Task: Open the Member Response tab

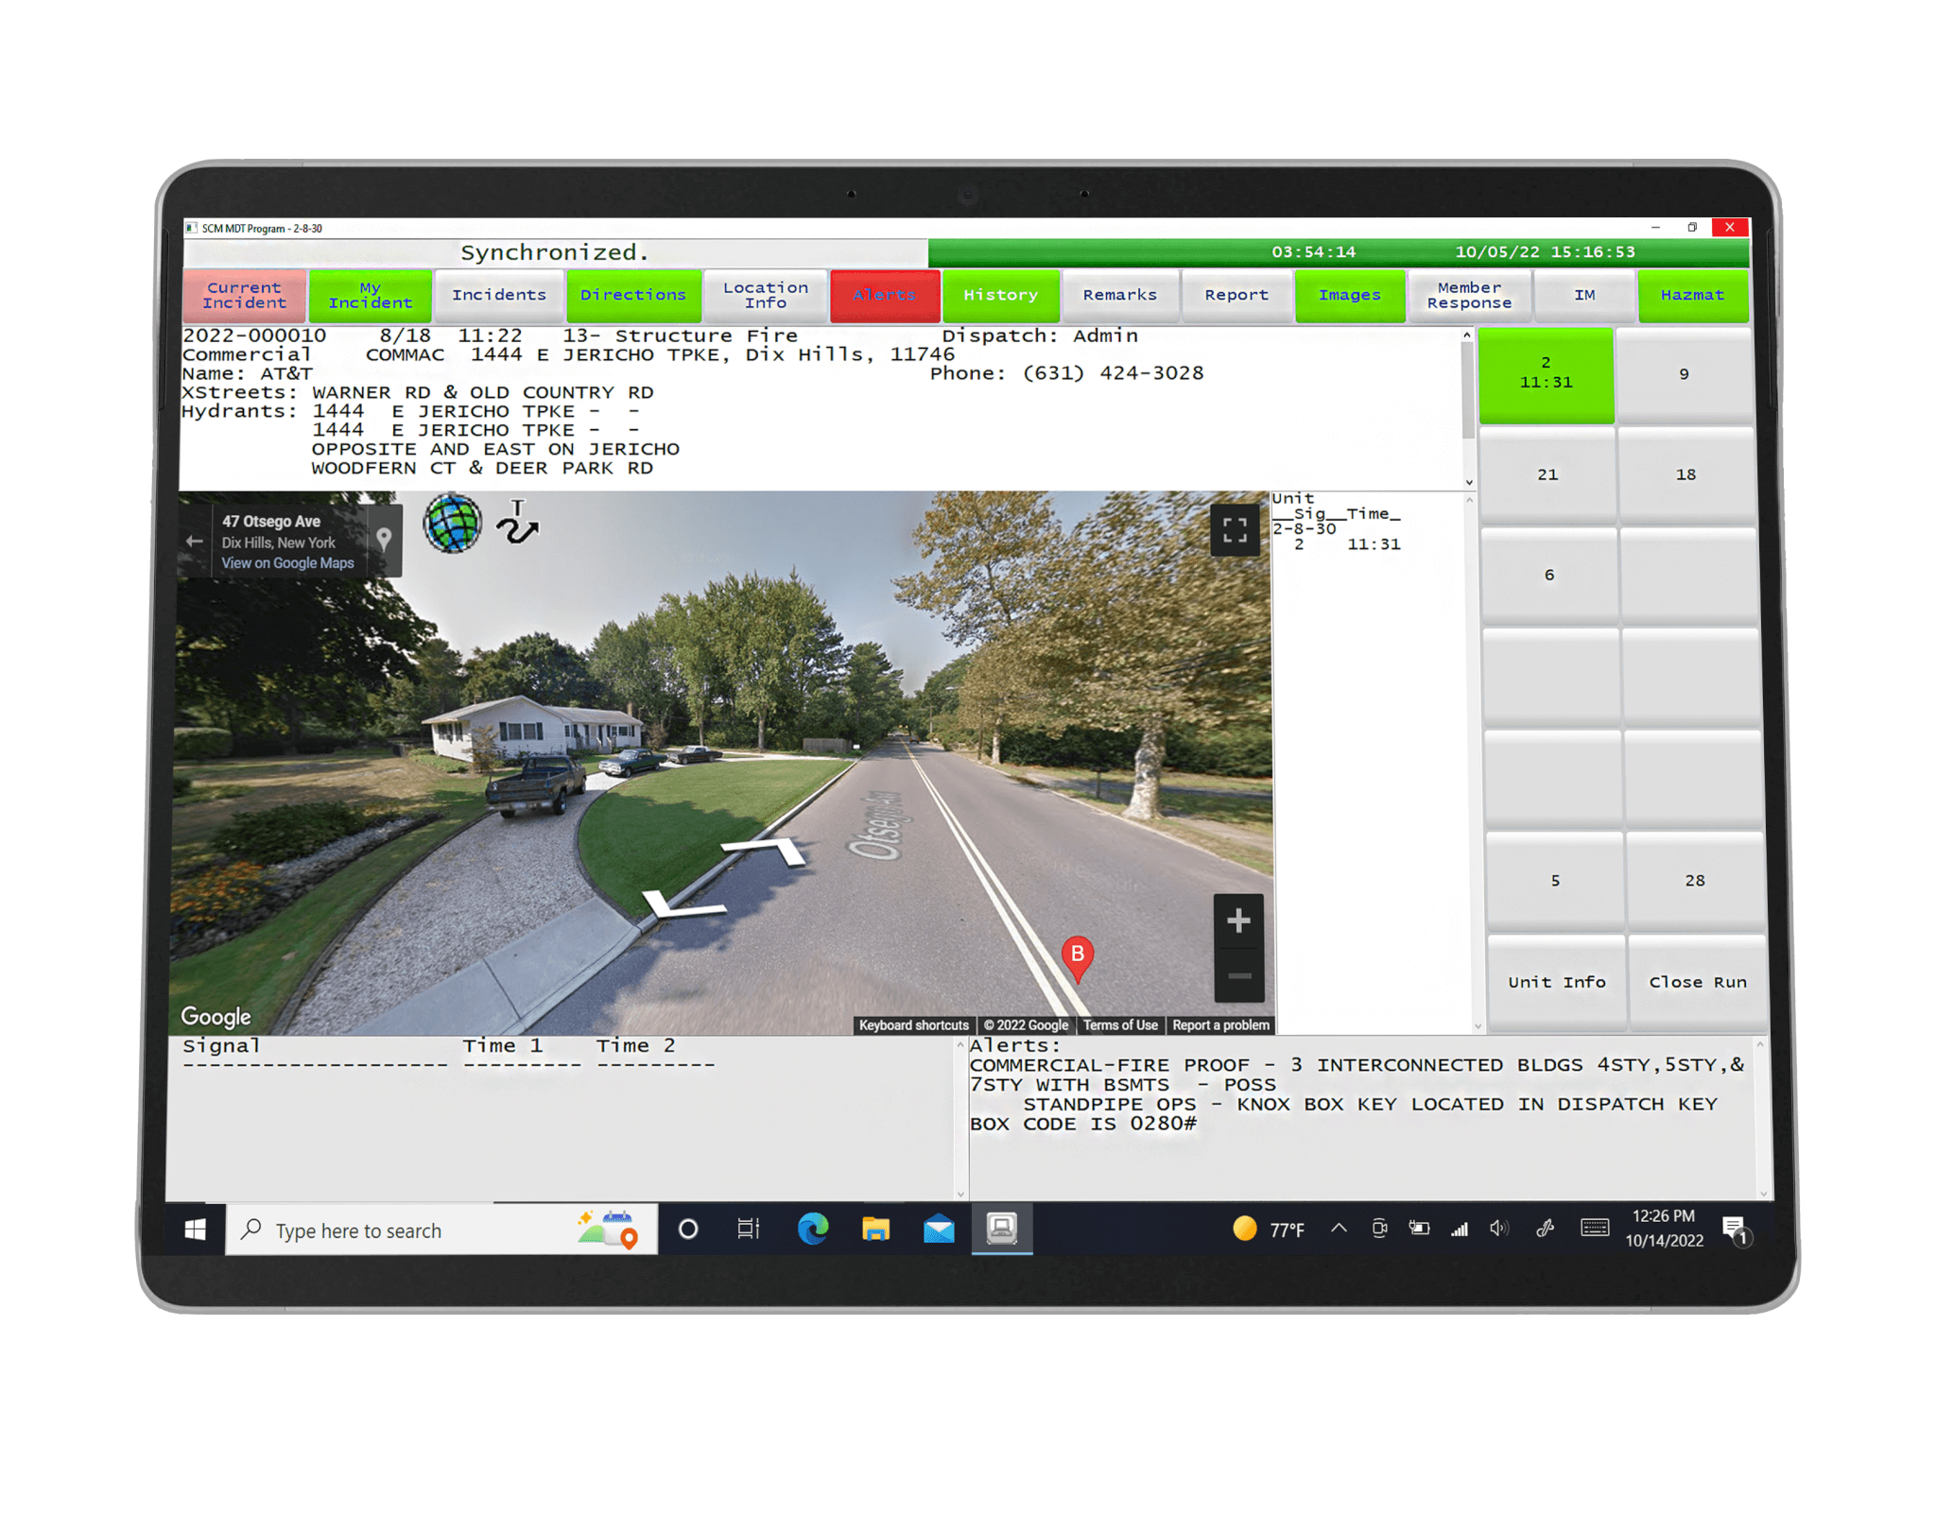Action: pos(1469,295)
